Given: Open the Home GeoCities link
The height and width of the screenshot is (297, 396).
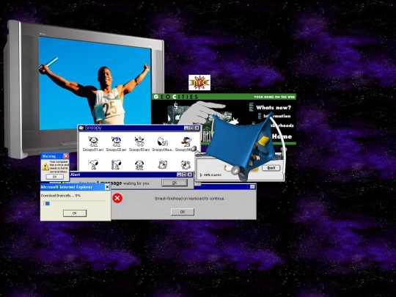Looking at the screenshot, I should click(282, 136).
